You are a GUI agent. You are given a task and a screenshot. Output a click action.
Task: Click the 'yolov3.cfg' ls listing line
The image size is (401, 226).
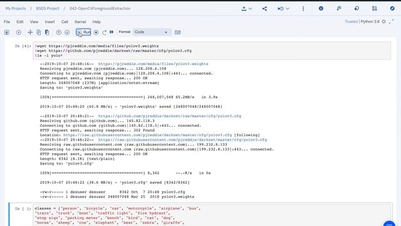pos(112,192)
